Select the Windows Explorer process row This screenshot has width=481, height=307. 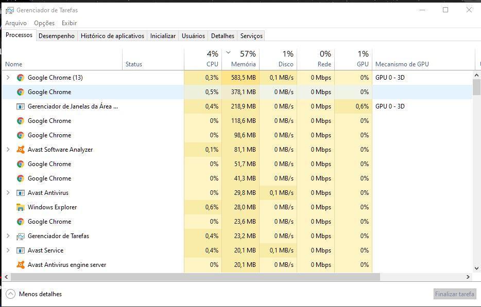237,207
